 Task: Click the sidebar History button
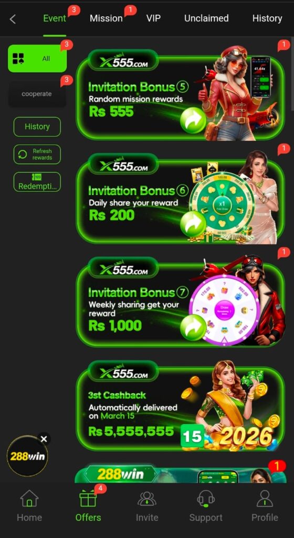click(37, 127)
